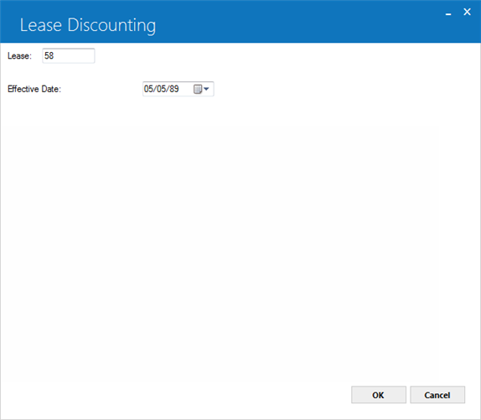Expand the date picker combo box
The height and width of the screenshot is (420, 481).
pyautogui.click(x=206, y=89)
